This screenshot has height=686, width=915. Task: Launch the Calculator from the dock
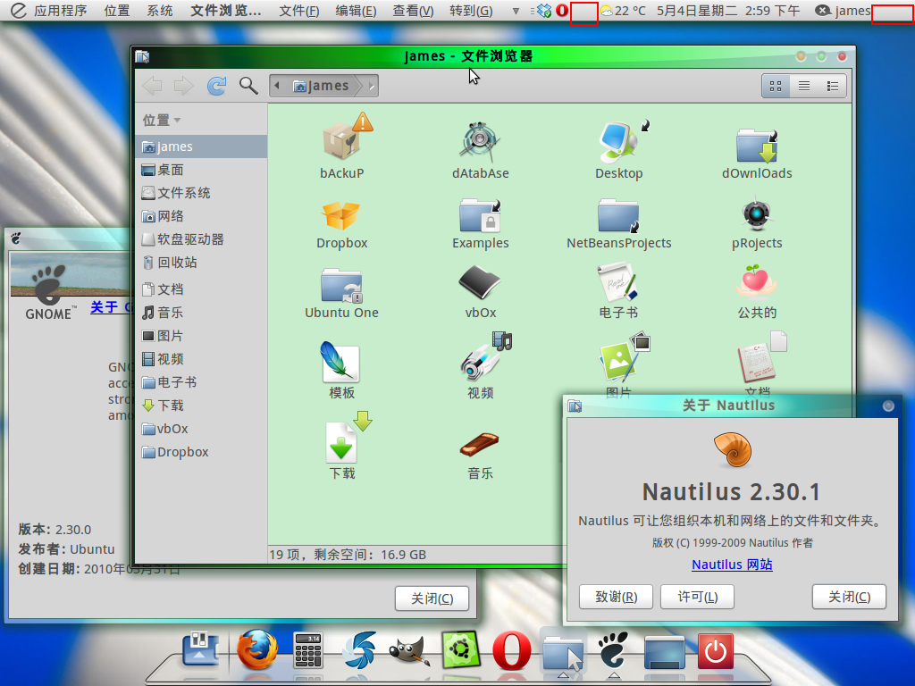click(308, 650)
